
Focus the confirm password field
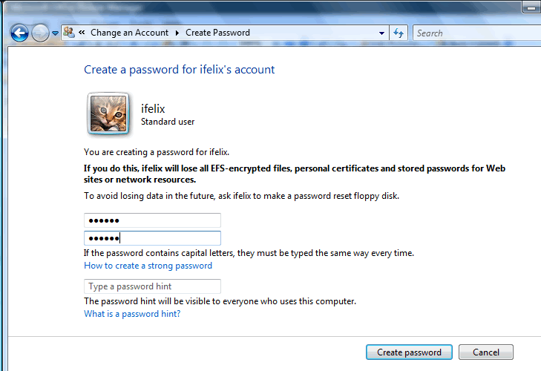tap(152, 238)
